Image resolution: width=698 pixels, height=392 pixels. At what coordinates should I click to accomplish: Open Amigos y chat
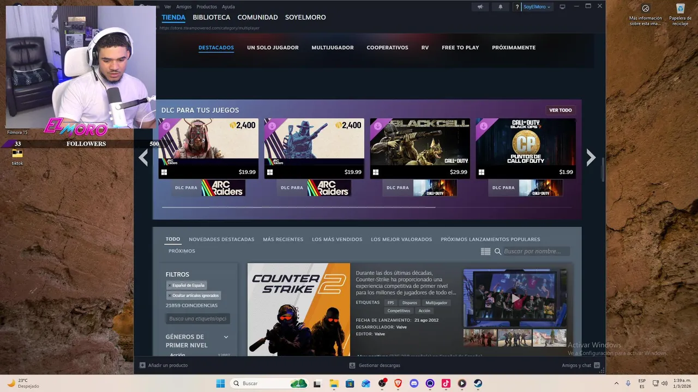pyautogui.click(x=581, y=365)
